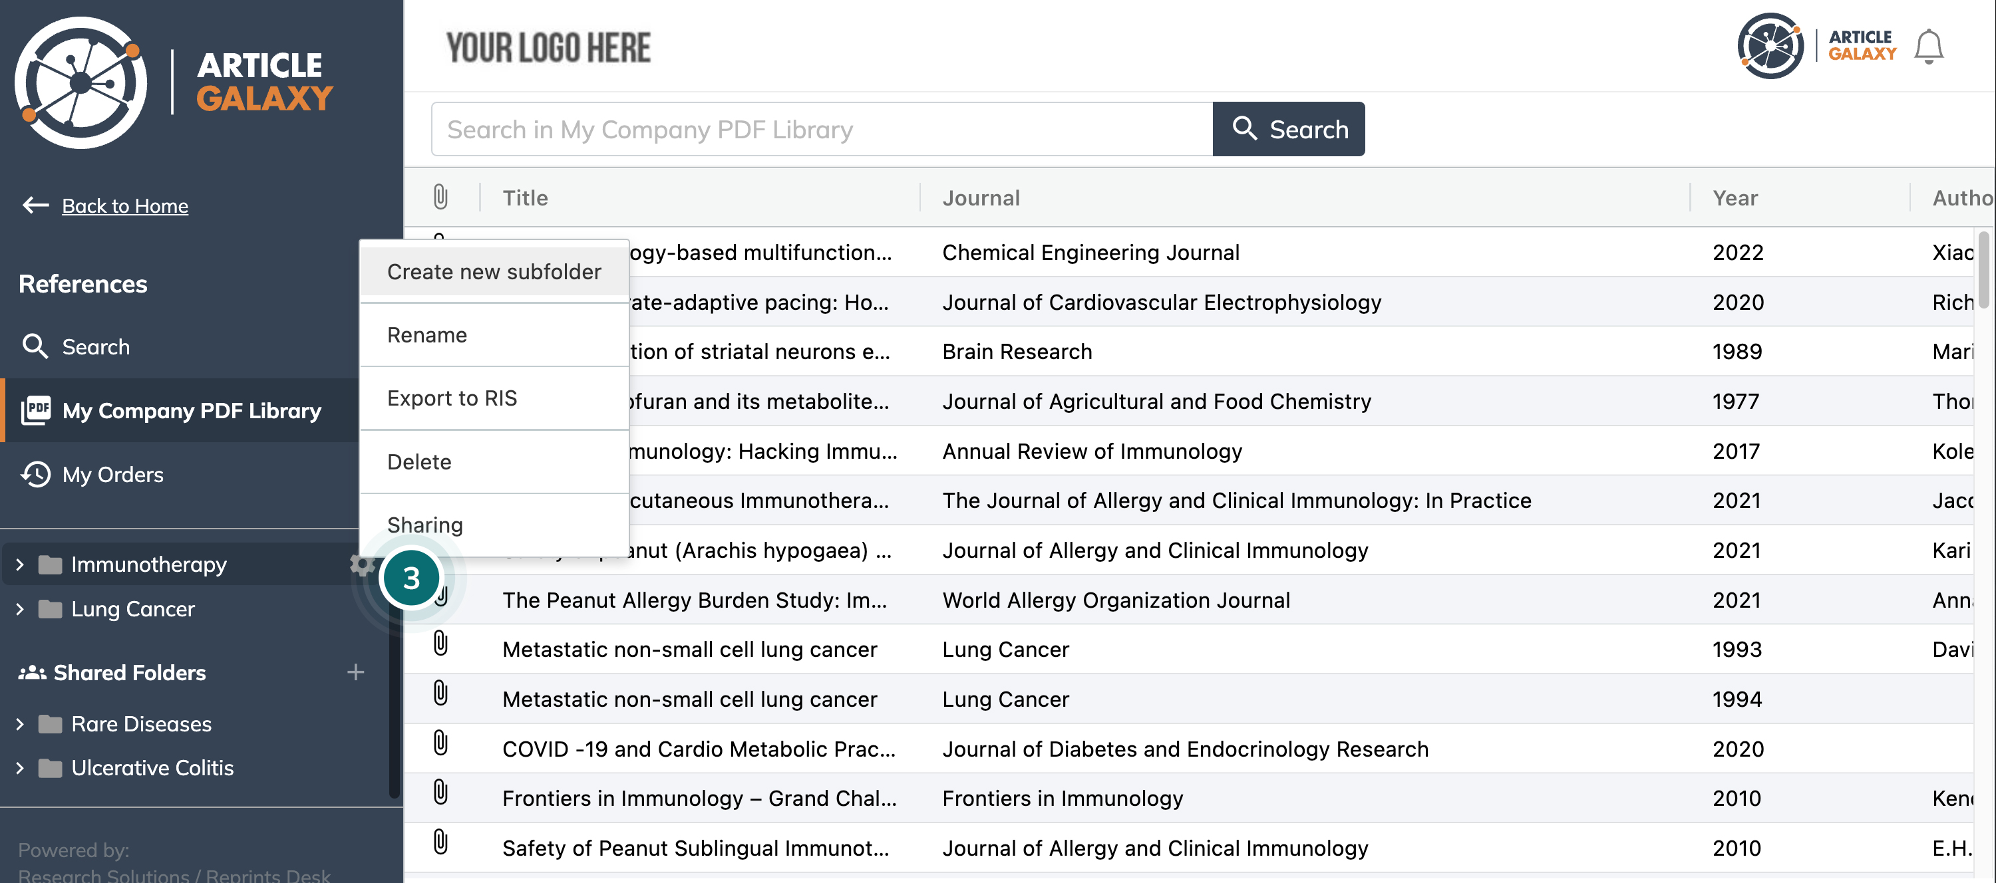The height and width of the screenshot is (883, 1996).
Task: Click the year 1989 cell
Action: 1737,352
